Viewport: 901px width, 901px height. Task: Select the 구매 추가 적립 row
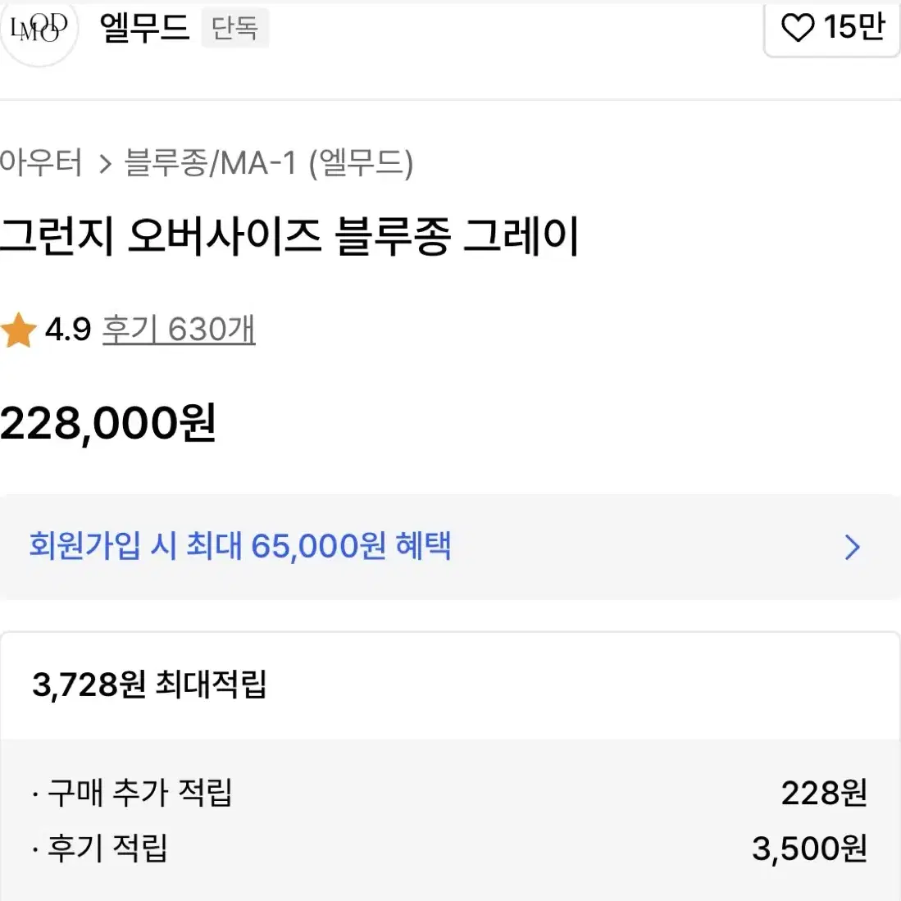click(x=450, y=793)
